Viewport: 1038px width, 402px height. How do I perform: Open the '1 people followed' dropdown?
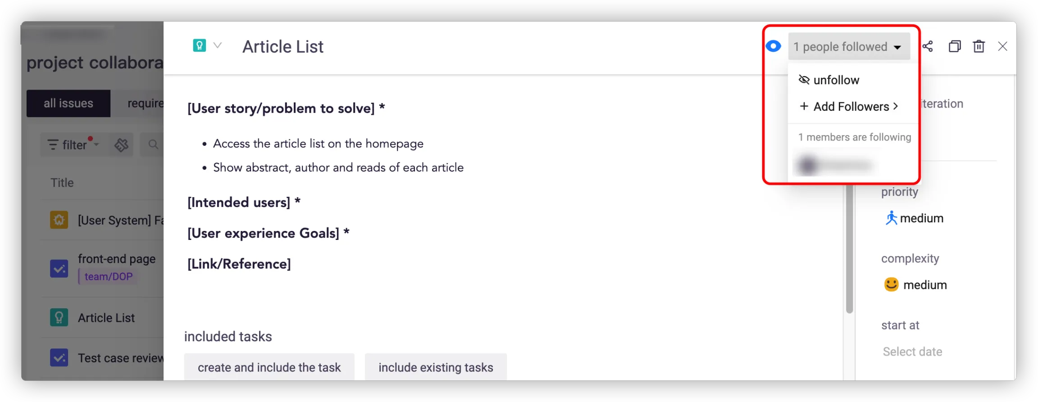click(848, 47)
